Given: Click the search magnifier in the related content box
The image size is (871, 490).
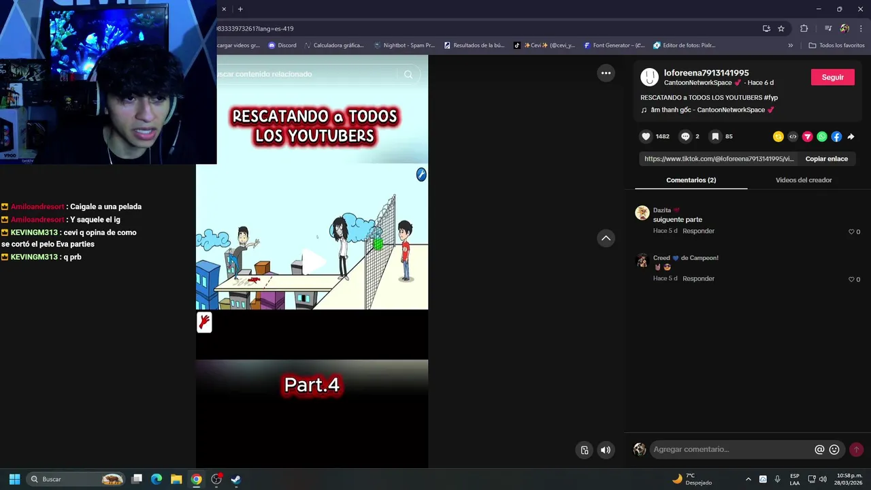Looking at the screenshot, I should coord(408,74).
